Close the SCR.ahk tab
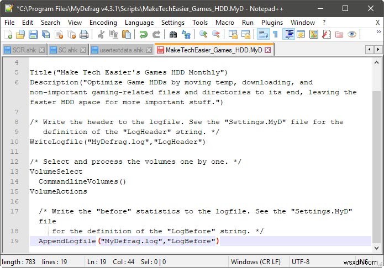This screenshot has width=384, height=268. point(42,50)
